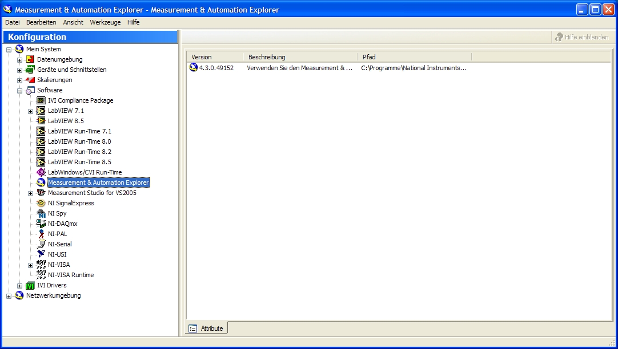The image size is (618, 349).
Task: Click the NI-DAQmx icon
Action: pyautogui.click(x=41, y=224)
